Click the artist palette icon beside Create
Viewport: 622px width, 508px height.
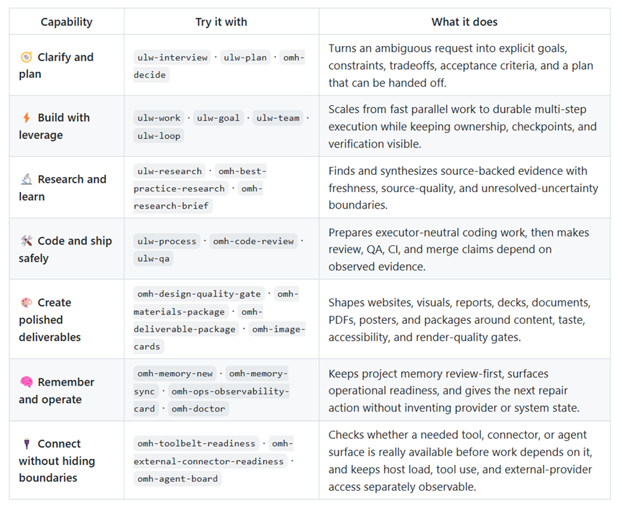tap(27, 302)
